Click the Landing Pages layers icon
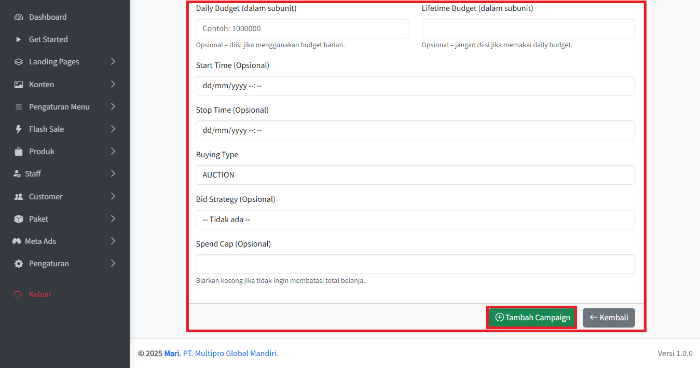 click(19, 62)
